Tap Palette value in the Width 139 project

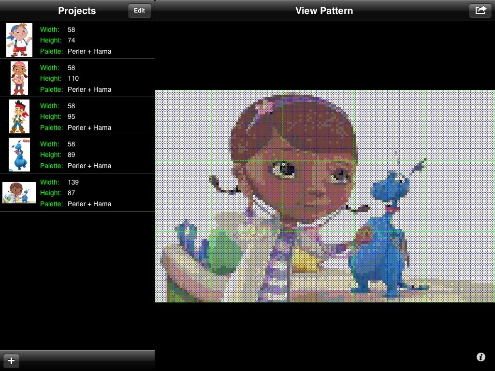tap(89, 204)
